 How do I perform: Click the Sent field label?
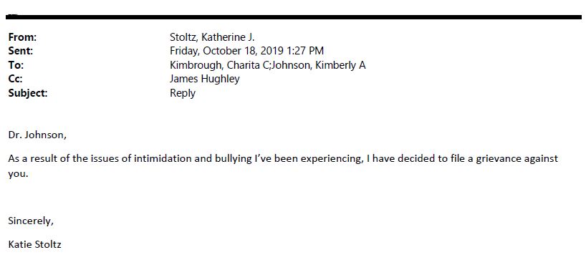(21, 51)
